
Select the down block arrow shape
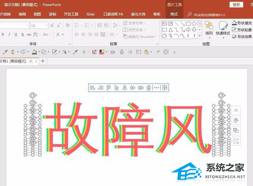(x=194, y=30)
